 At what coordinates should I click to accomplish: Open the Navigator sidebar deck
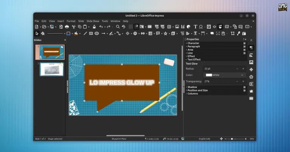tap(251, 69)
